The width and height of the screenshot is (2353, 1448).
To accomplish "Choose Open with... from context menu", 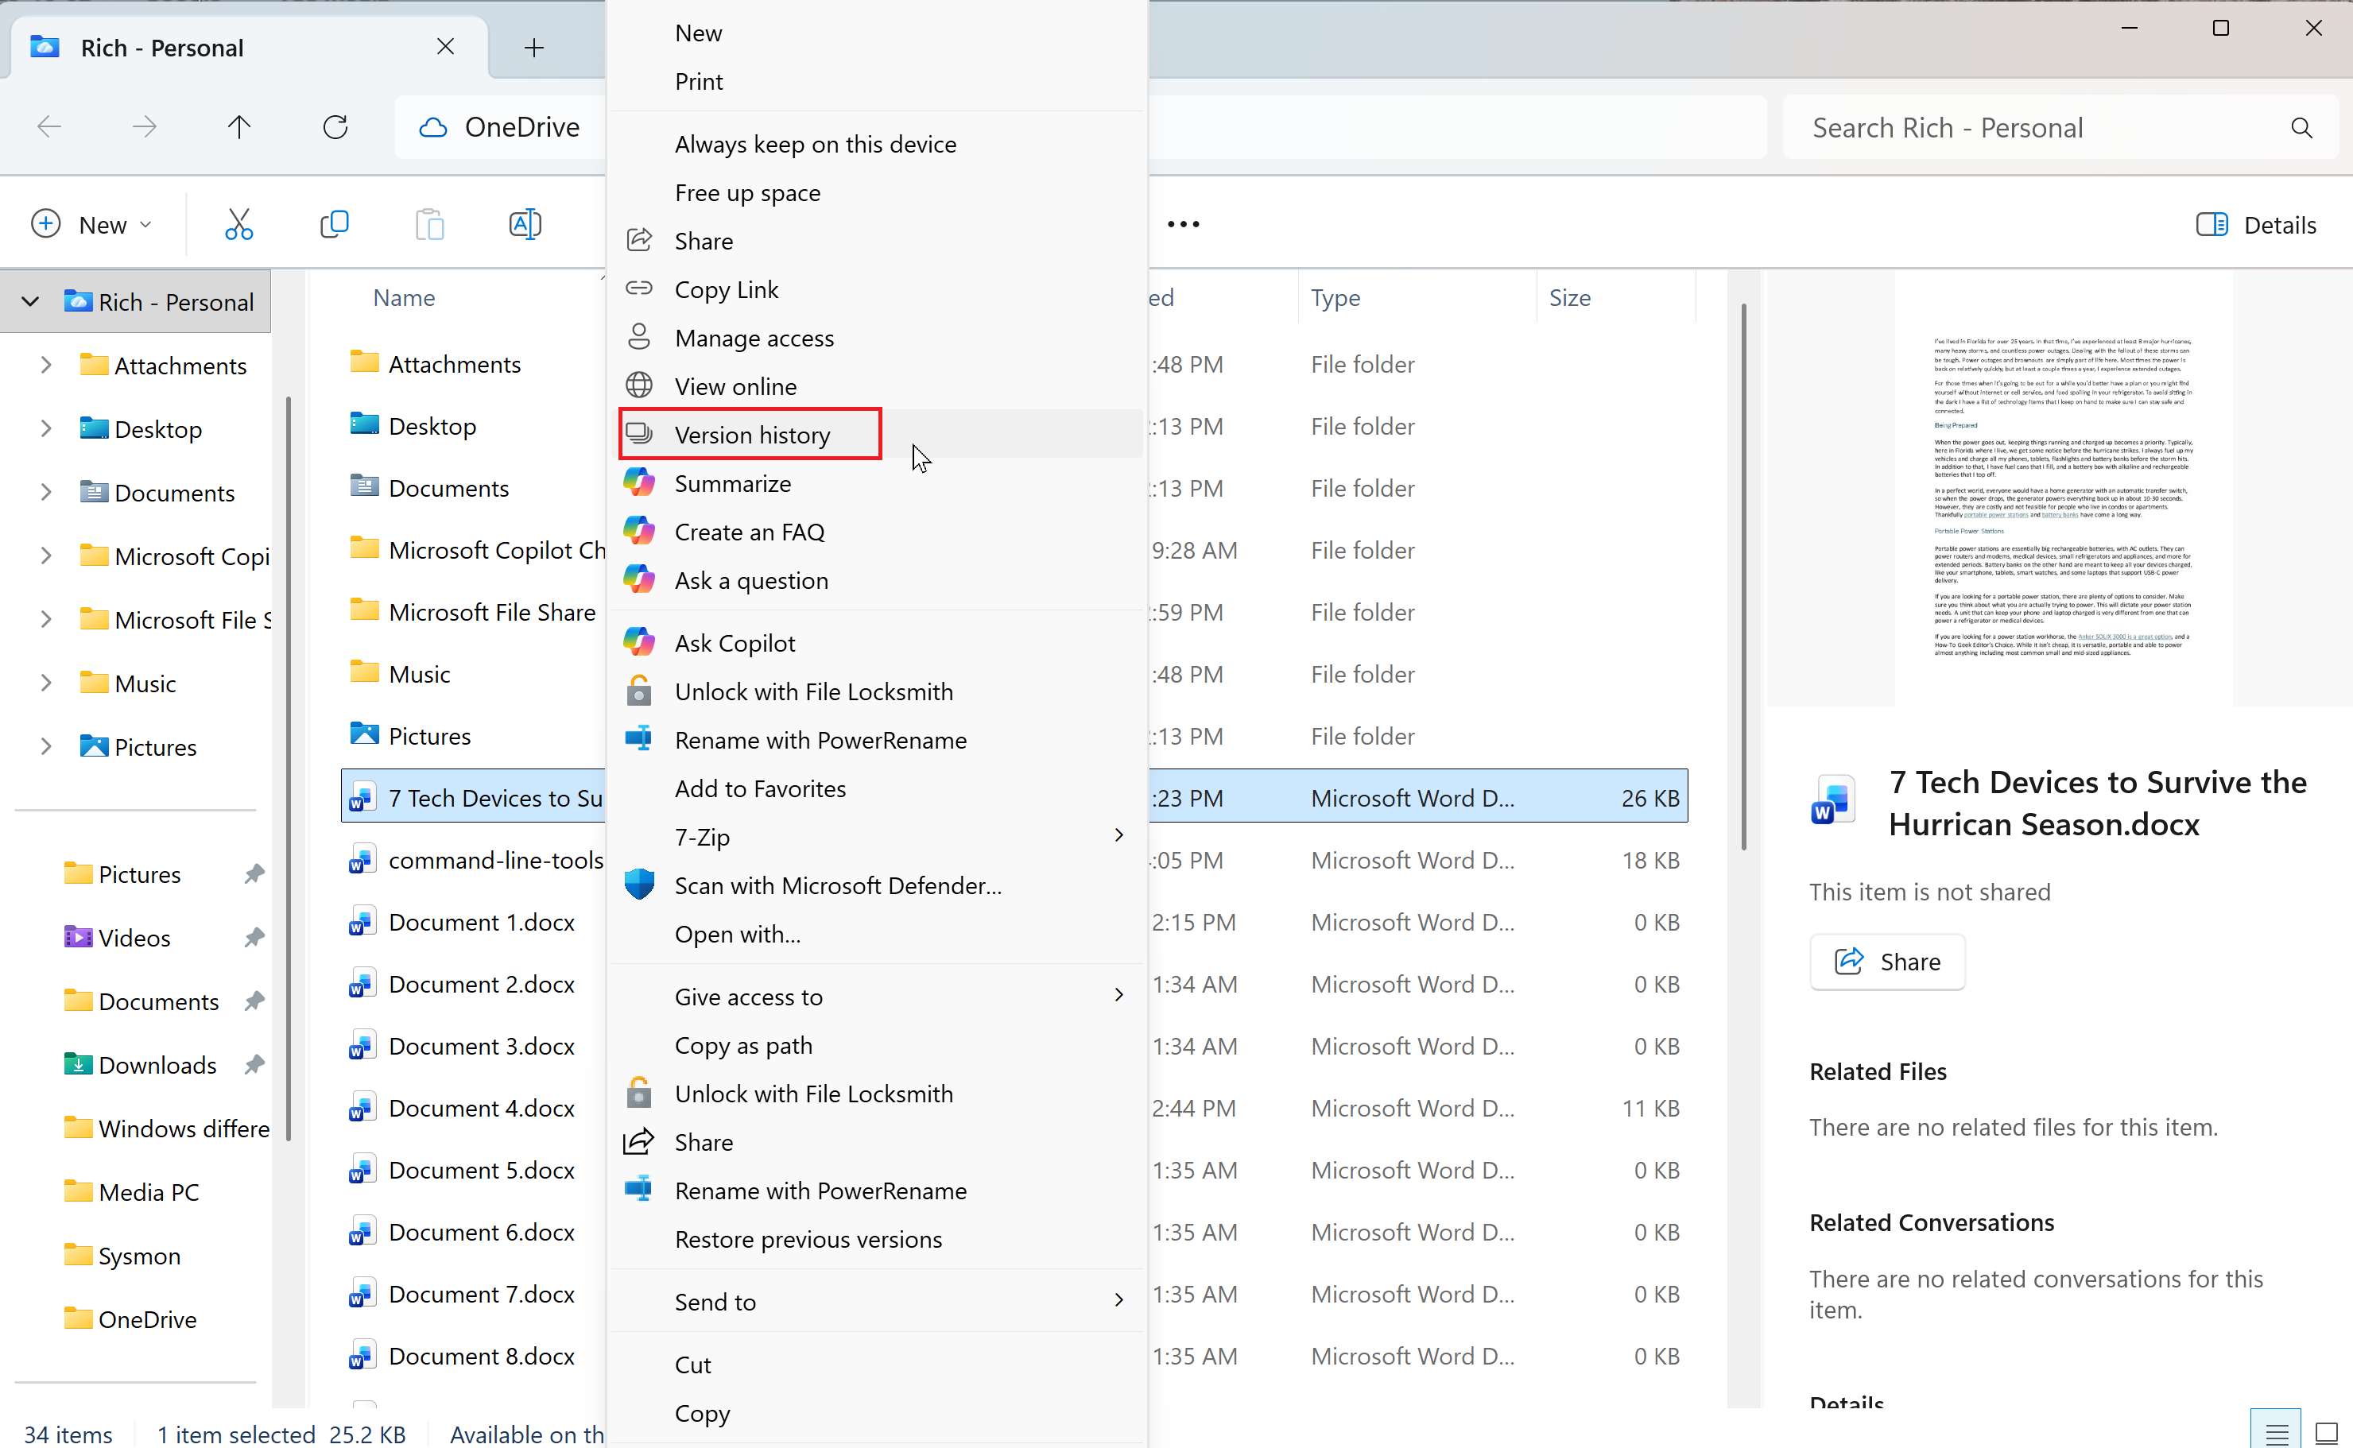I will [878, 934].
